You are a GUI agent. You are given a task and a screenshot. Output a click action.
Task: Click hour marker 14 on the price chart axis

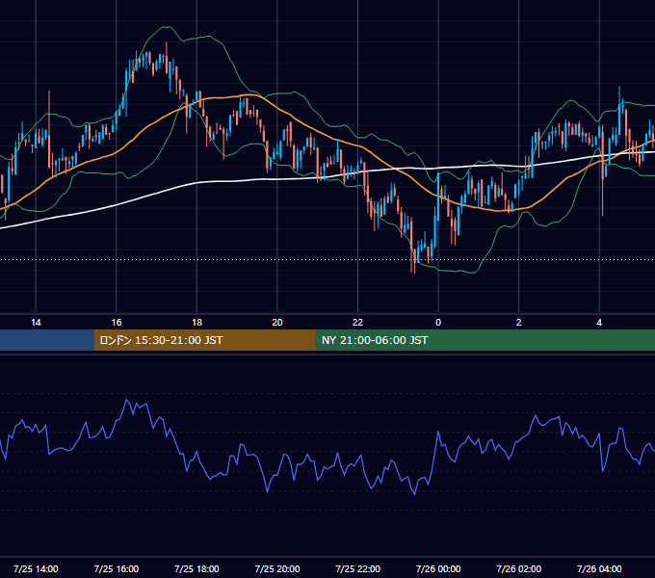[x=36, y=323]
